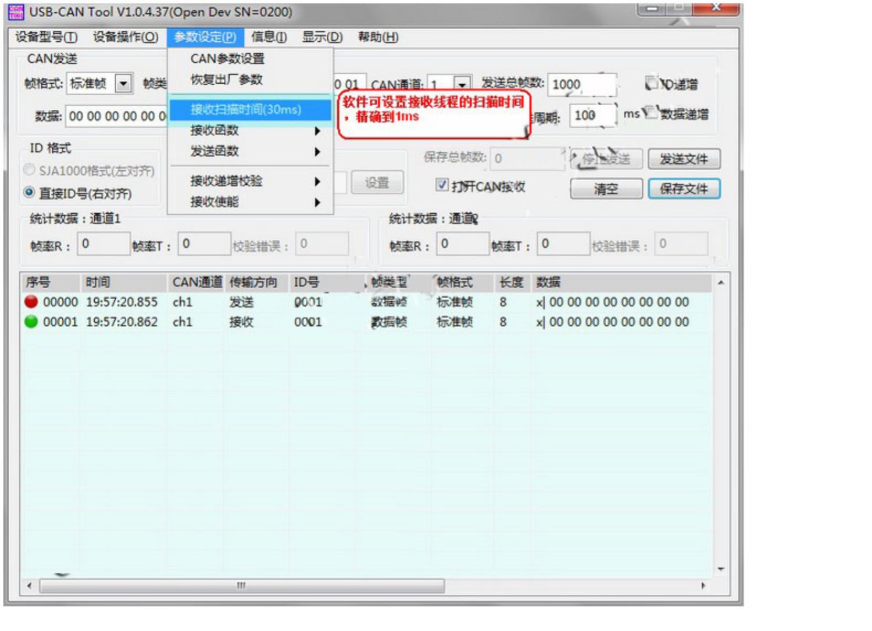Click the horizontal scrollbar right arrow

[x=703, y=586]
